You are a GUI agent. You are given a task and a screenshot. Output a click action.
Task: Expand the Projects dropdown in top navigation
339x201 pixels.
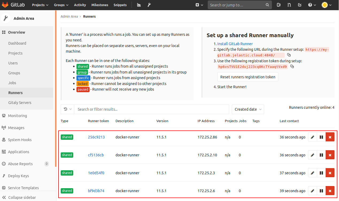[x=40, y=5]
